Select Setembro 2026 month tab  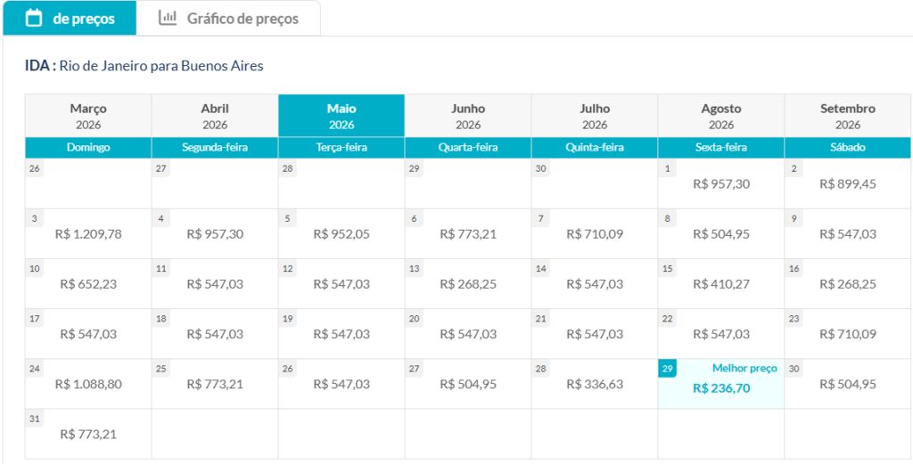[848, 116]
